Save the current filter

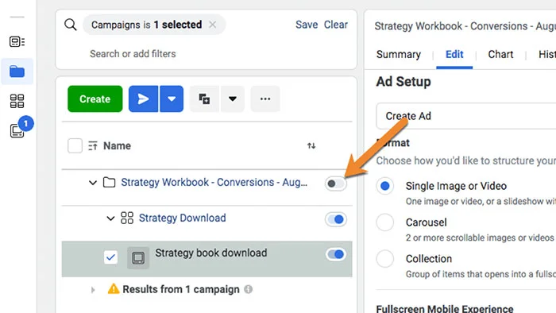[307, 25]
